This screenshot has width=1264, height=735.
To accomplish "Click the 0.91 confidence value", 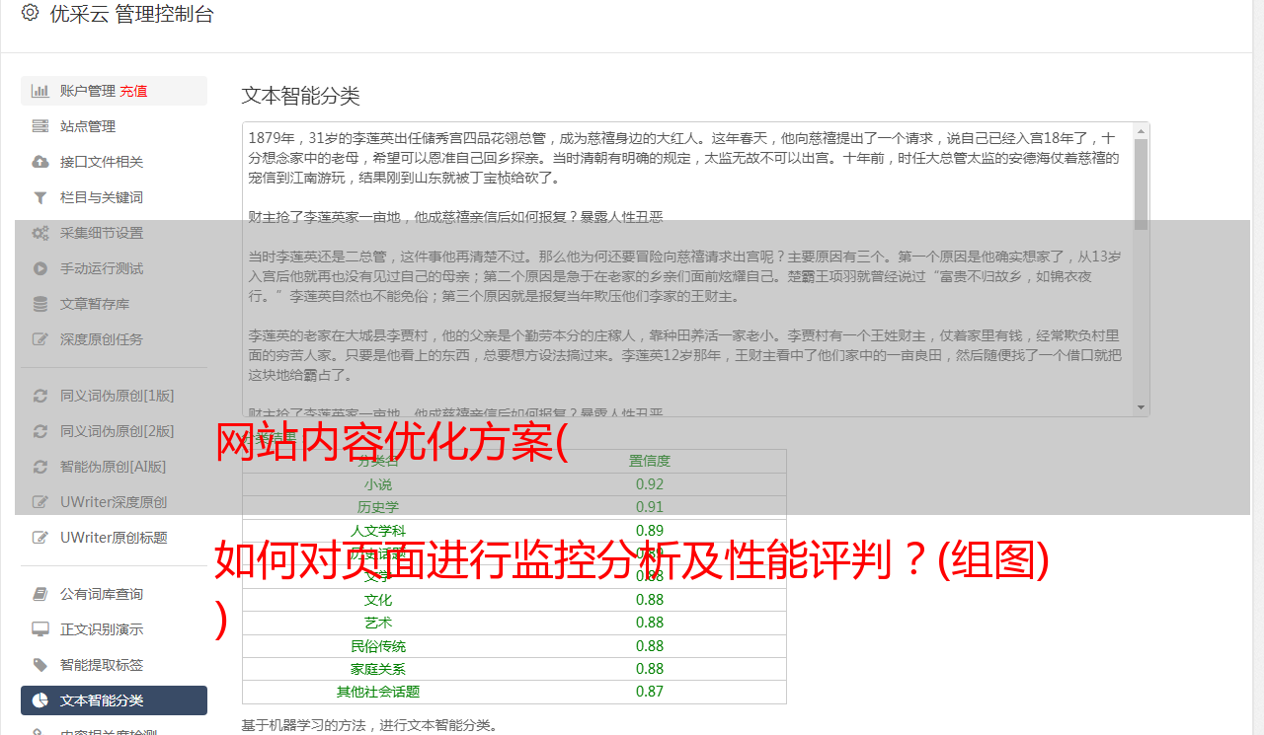I will (650, 507).
